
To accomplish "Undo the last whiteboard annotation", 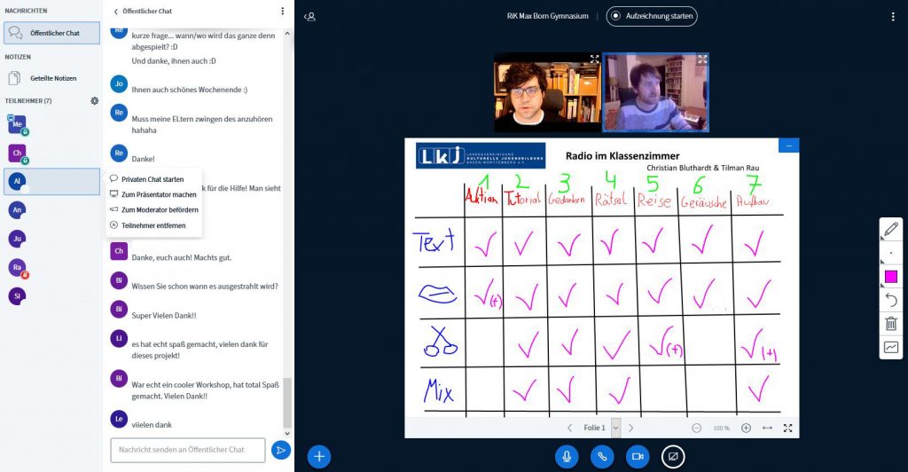I will click(891, 300).
